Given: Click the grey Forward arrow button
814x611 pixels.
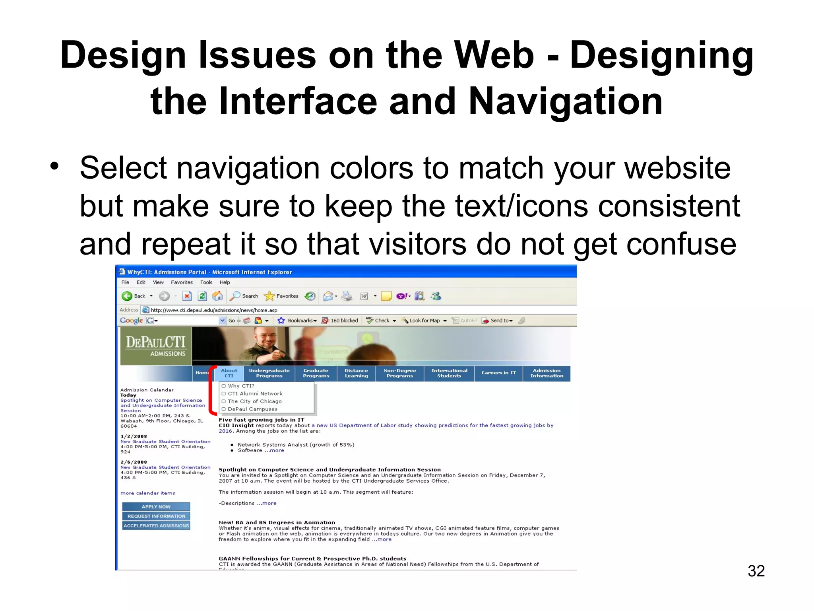Looking at the screenshot, I should pos(164,296).
